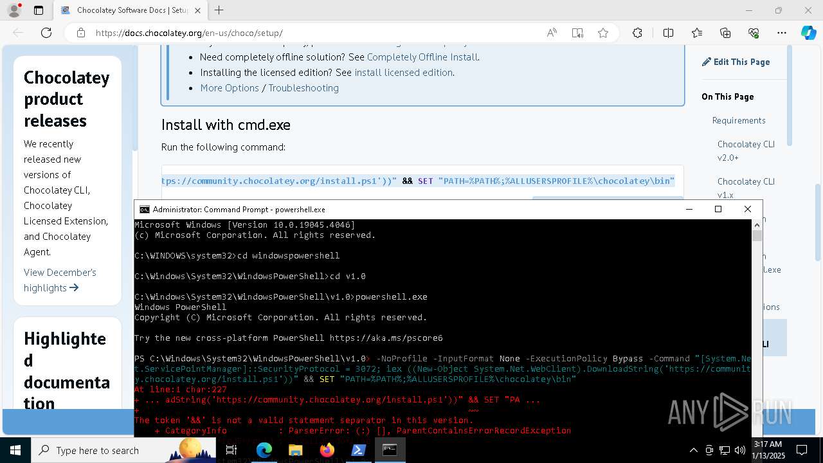Open notification center icon
The image size is (823, 463).
[x=802, y=450]
